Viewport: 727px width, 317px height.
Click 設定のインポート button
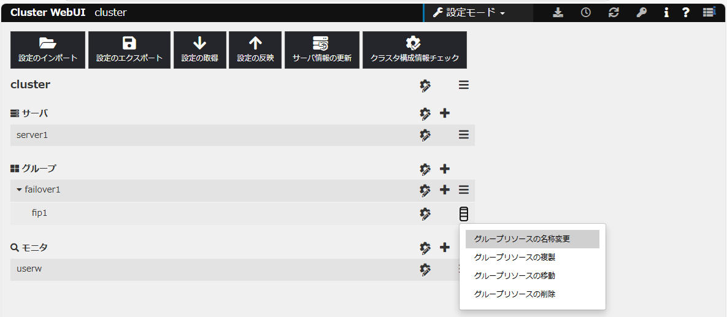[x=48, y=50]
